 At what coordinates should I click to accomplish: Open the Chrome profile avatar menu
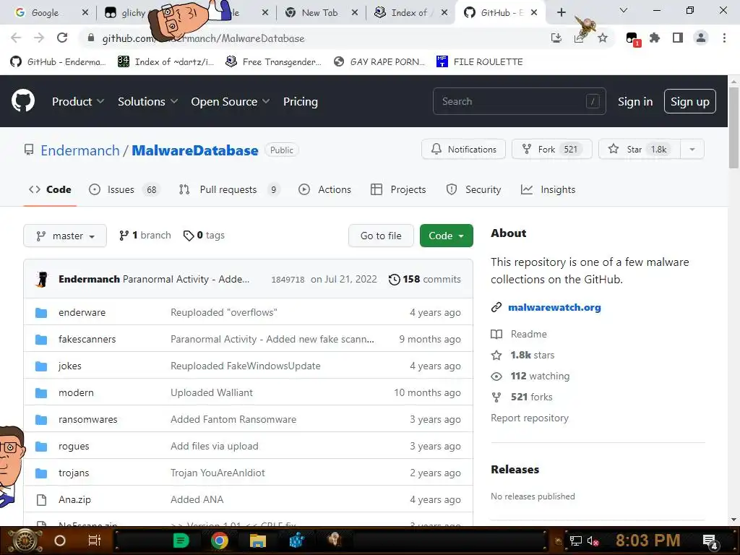tap(701, 38)
